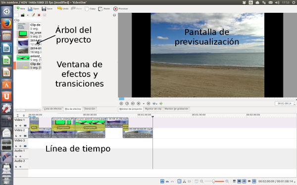This screenshot has height=185, width=297.
Task: Open Ubuntu Software Center from launcher
Action: 6,84
